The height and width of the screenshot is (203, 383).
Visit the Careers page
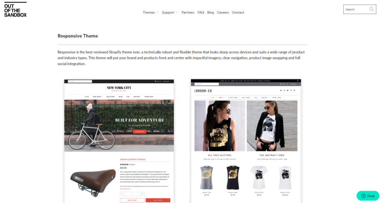223,12
